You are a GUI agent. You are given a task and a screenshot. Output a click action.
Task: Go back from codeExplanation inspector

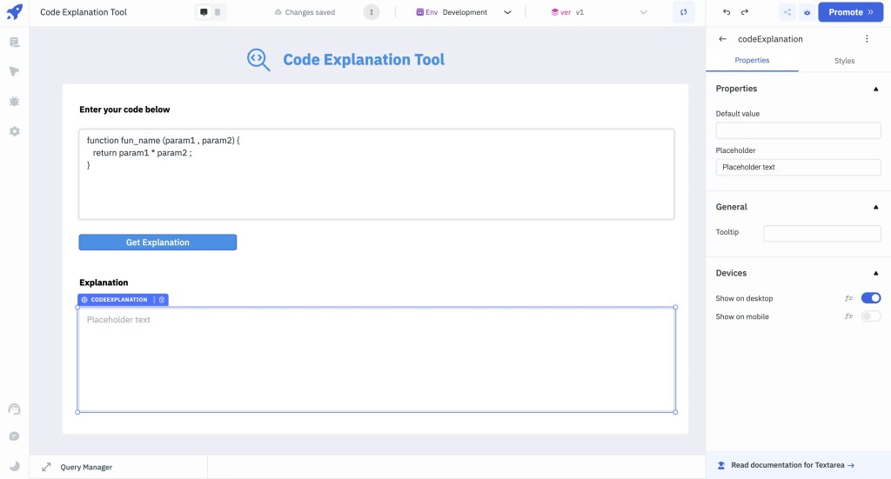pyautogui.click(x=722, y=39)
